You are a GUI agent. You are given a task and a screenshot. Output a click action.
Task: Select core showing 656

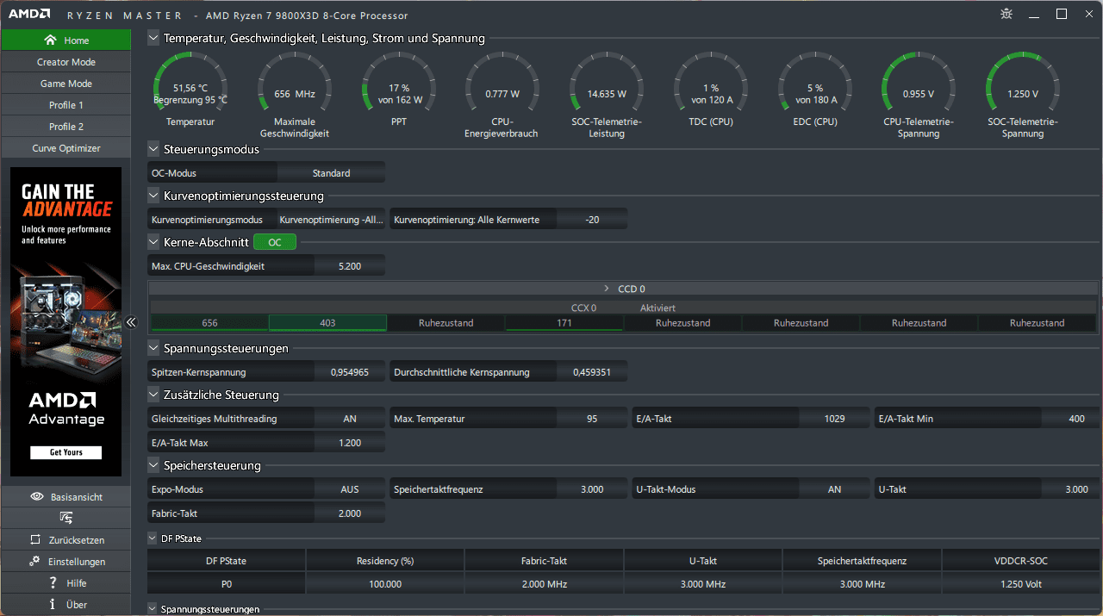[209, 323]
